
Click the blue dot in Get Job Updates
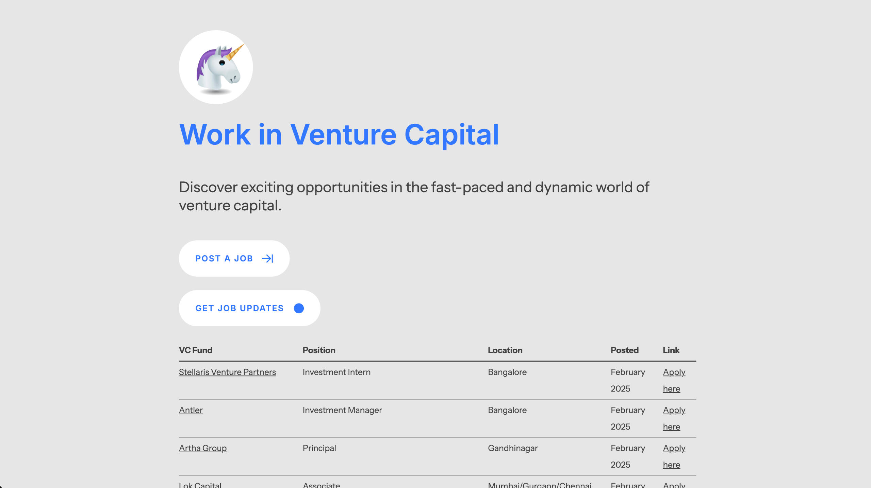[299, 308]
